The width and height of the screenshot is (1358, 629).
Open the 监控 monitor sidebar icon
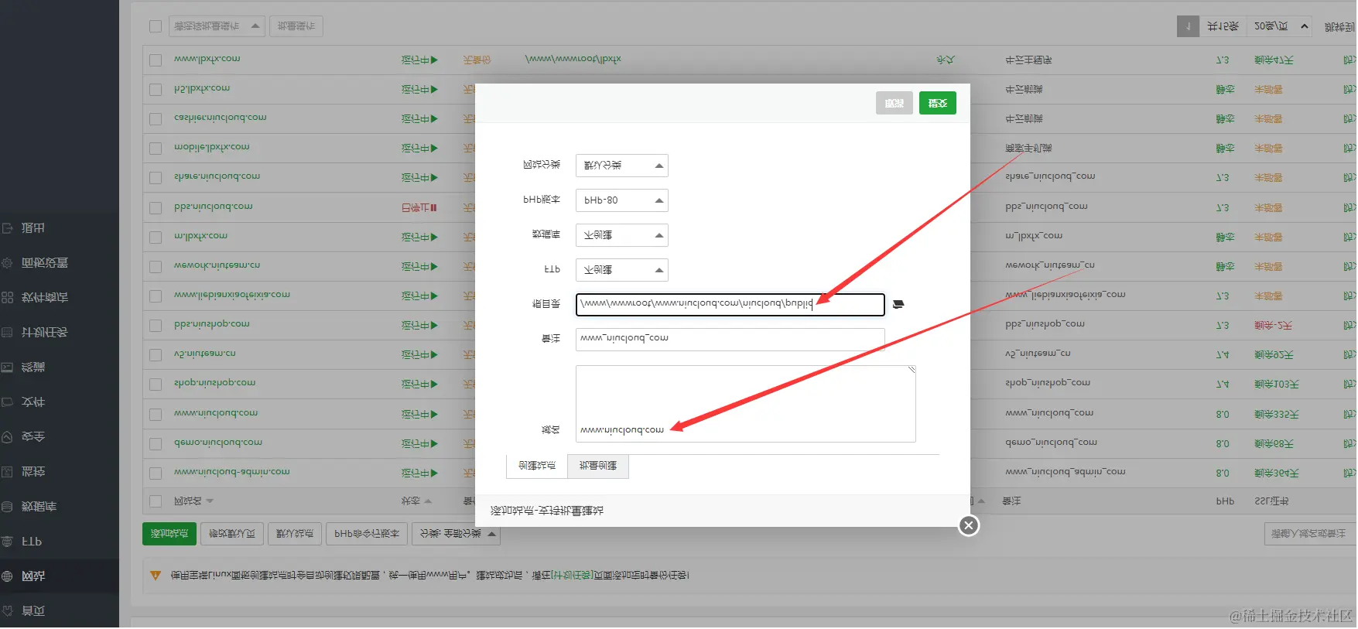pos(7,472)
